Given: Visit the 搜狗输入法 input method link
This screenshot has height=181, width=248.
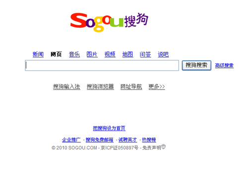Looking at the screenshot, I should (66, 87).
